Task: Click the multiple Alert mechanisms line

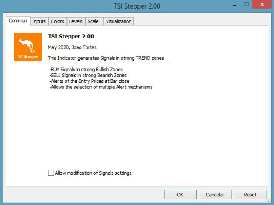Action: coord(101,87)
